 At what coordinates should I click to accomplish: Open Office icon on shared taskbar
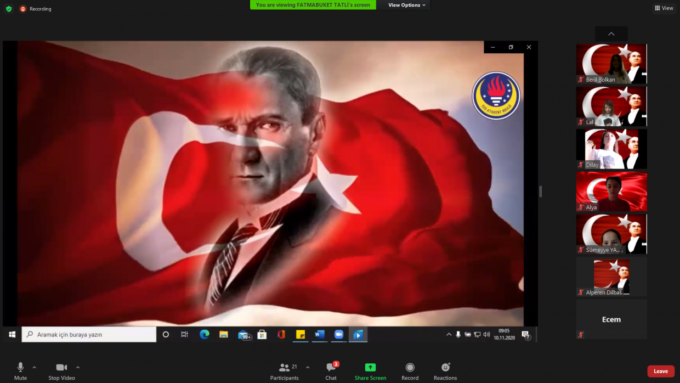(281, 334)
